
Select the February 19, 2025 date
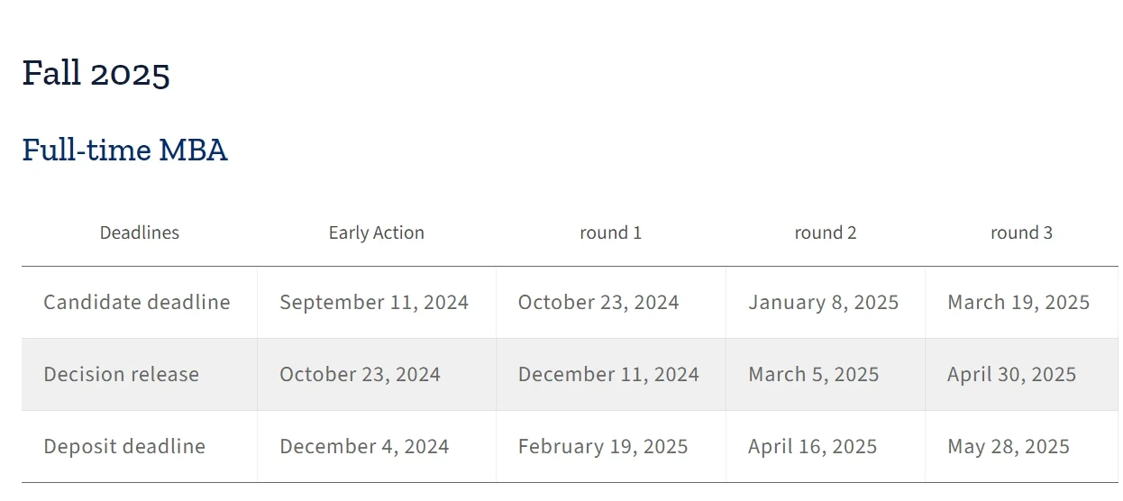603,446
